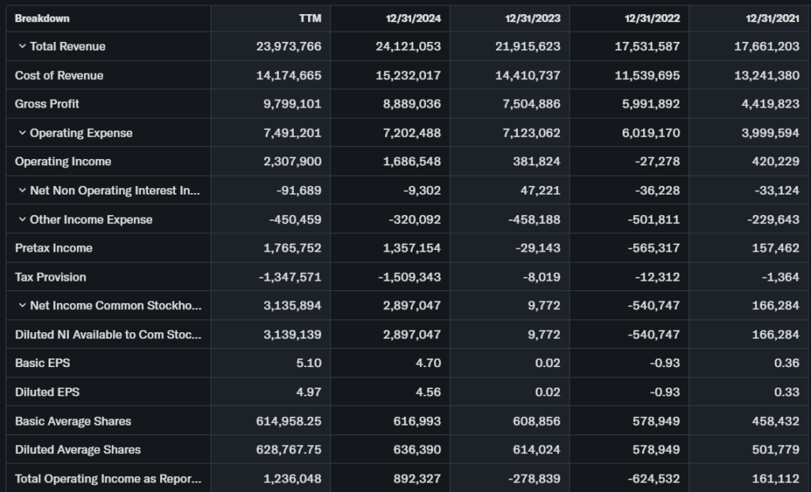Select the Tax Provision row label
This screenshot has width=811, height=492.
[51, 277]
